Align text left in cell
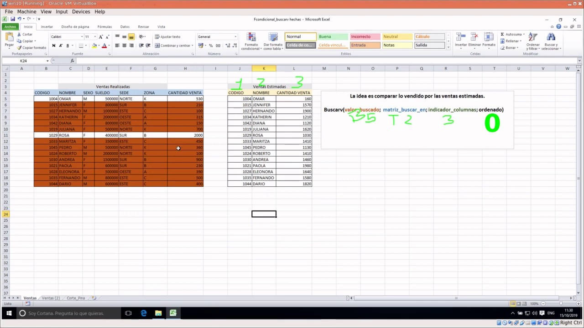The image size is (584, 328). coord(117,46)
